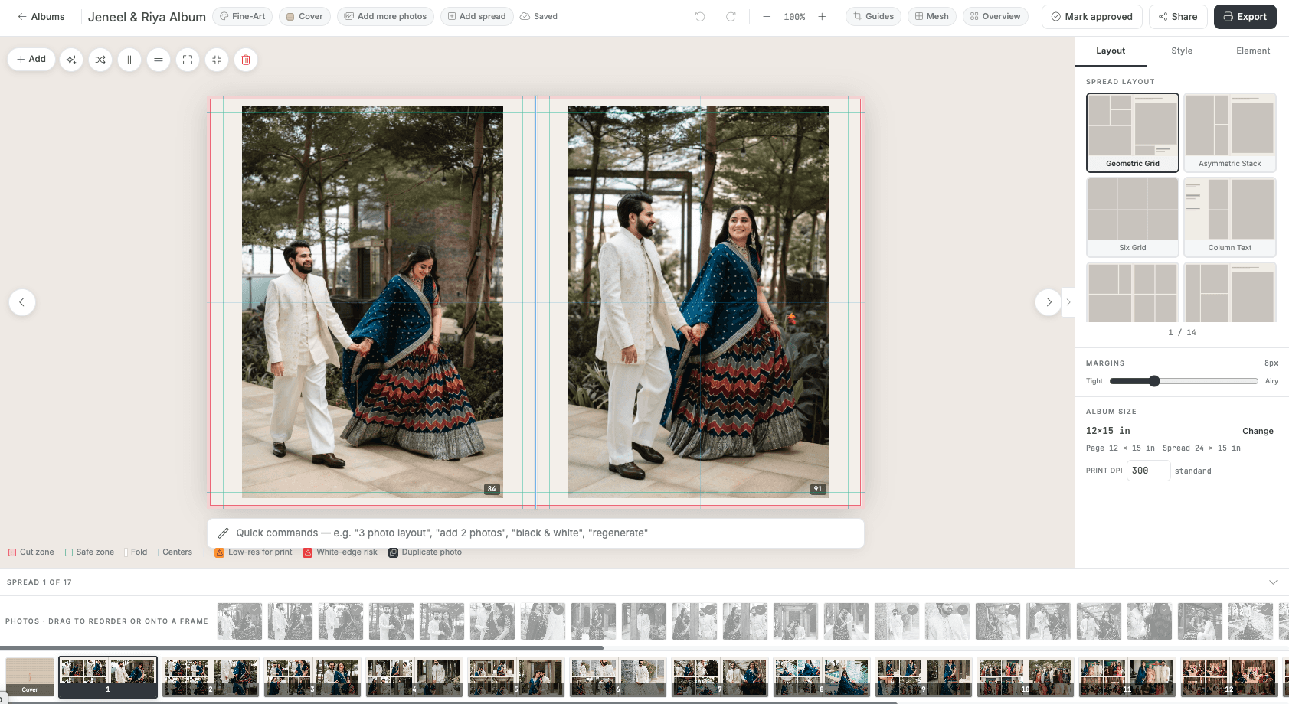Click the Export button

(1245, 17)
